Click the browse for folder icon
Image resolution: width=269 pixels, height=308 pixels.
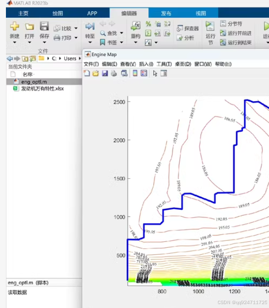pos(33,58)
